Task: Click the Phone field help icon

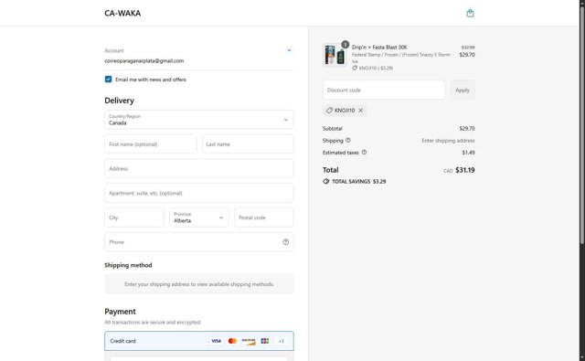Action: point(286,242)
